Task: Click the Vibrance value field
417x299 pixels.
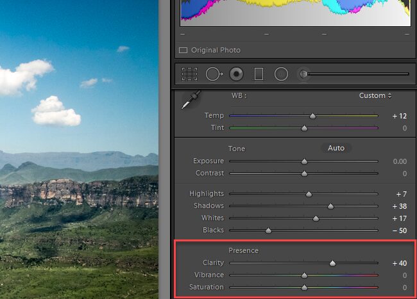Action: point(405,275)
